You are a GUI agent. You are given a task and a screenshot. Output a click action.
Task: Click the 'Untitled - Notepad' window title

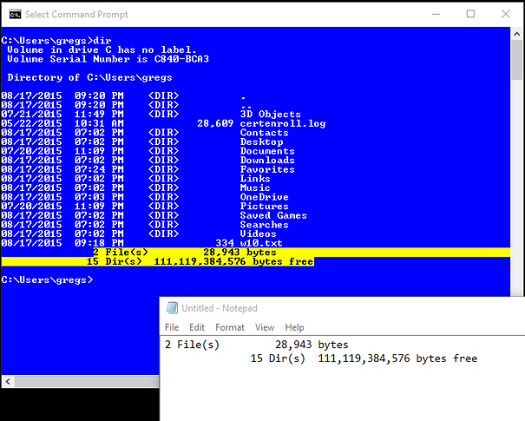tap(220, 308)
